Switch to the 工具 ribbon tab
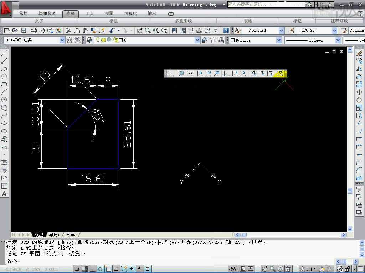 tap(89, 14)
